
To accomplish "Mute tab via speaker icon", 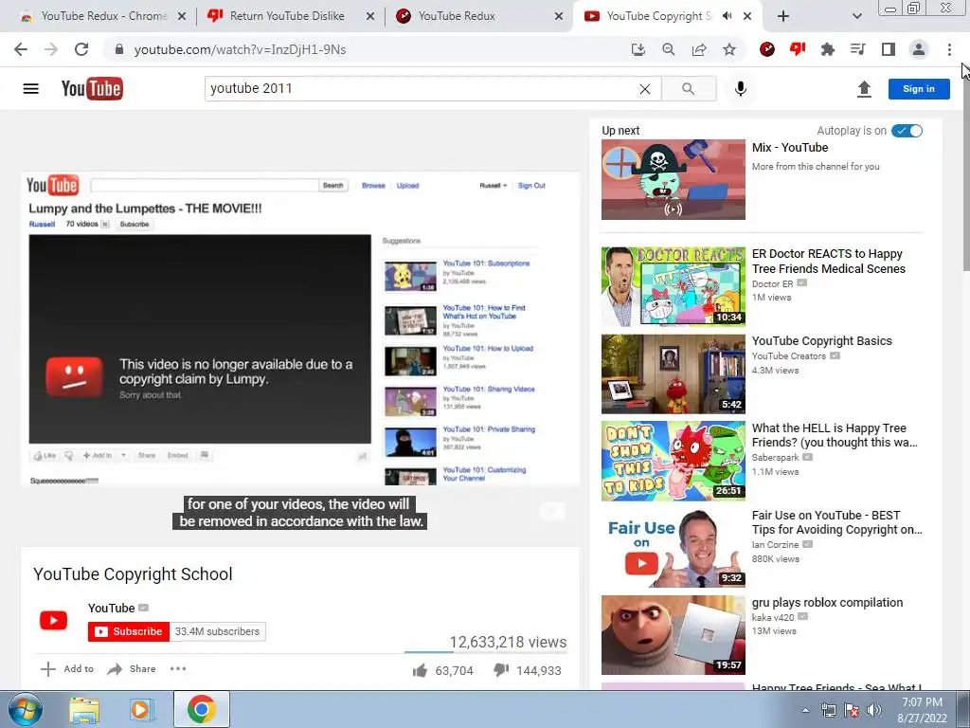I will pos(727,16).
